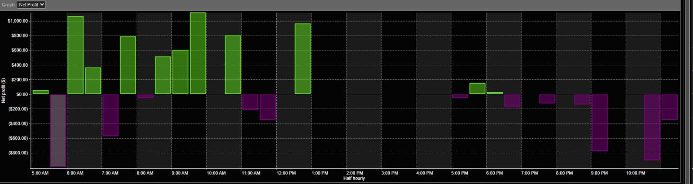Select the last purple bar at 11:00 PM
Viewport: 693px width, 184px height.
(x=669, y=107)
